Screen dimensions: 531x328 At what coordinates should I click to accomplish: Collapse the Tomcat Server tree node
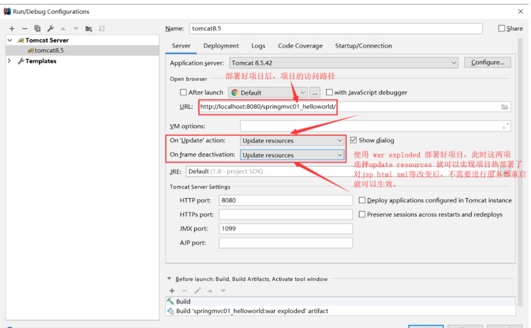[10, 40]
